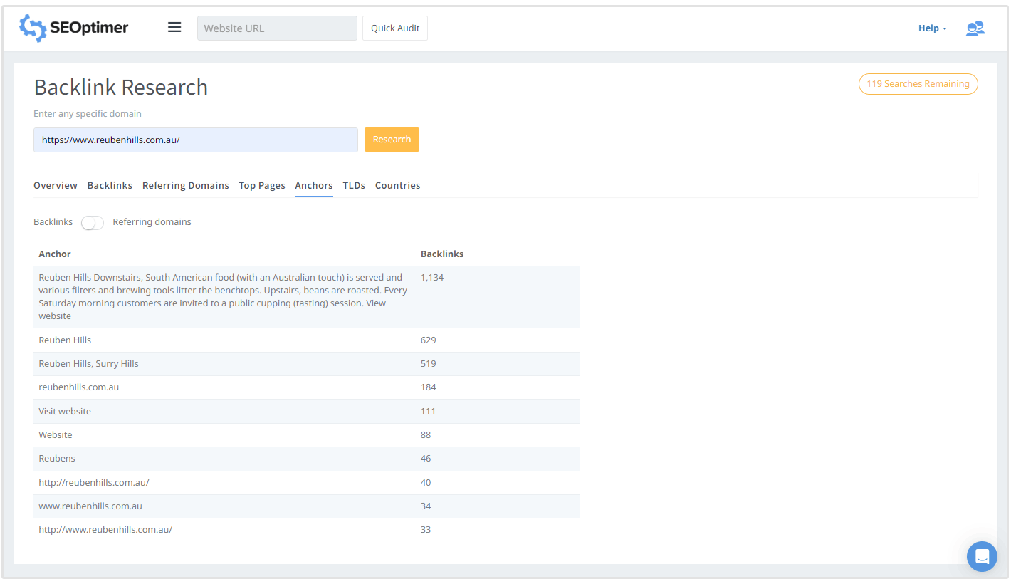The width and height of the screenshot is (1011, 584).
Task: Go to the Top Pages tab
Action: (x=262, y=185)
